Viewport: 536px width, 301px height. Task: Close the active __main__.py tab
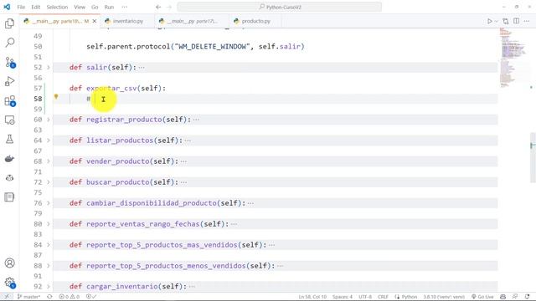coord(95,21)
